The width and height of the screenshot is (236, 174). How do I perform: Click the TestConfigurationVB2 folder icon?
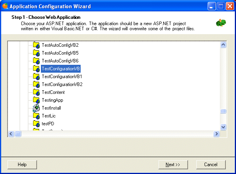point(36,84)
